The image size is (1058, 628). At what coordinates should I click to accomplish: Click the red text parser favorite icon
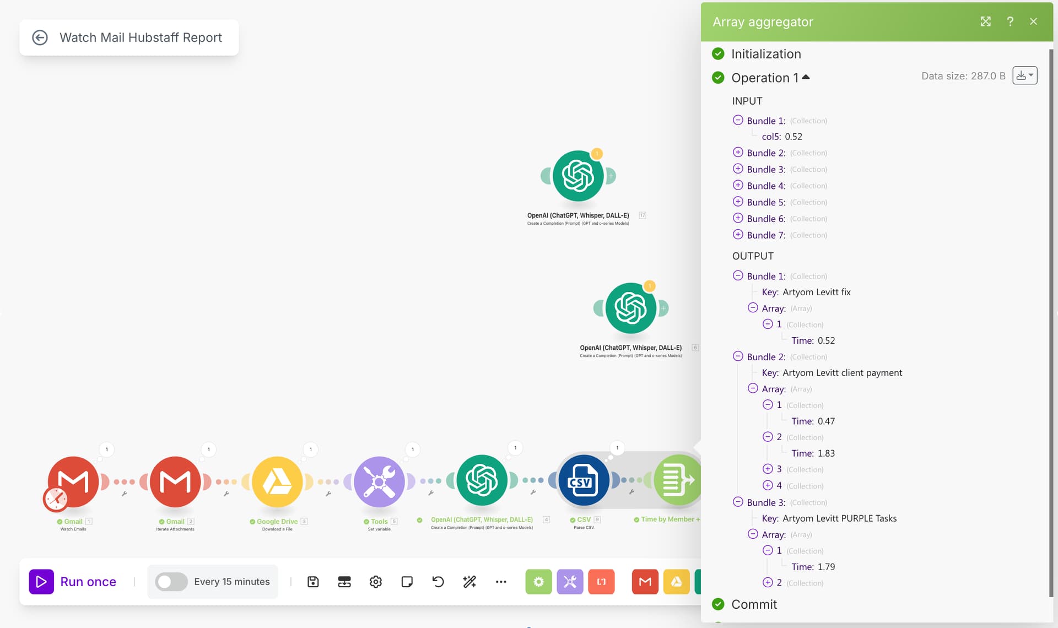point(601,582)
